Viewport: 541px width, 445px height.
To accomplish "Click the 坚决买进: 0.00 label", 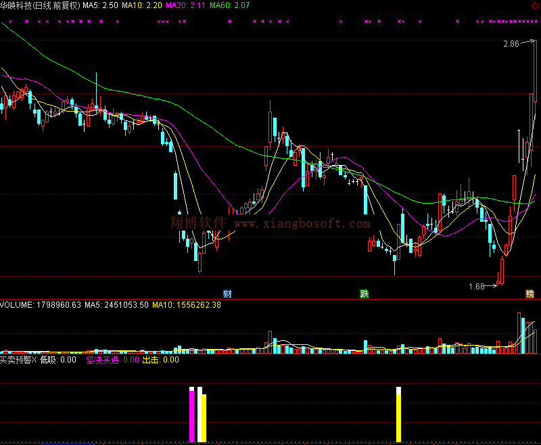I will (112, 360).
